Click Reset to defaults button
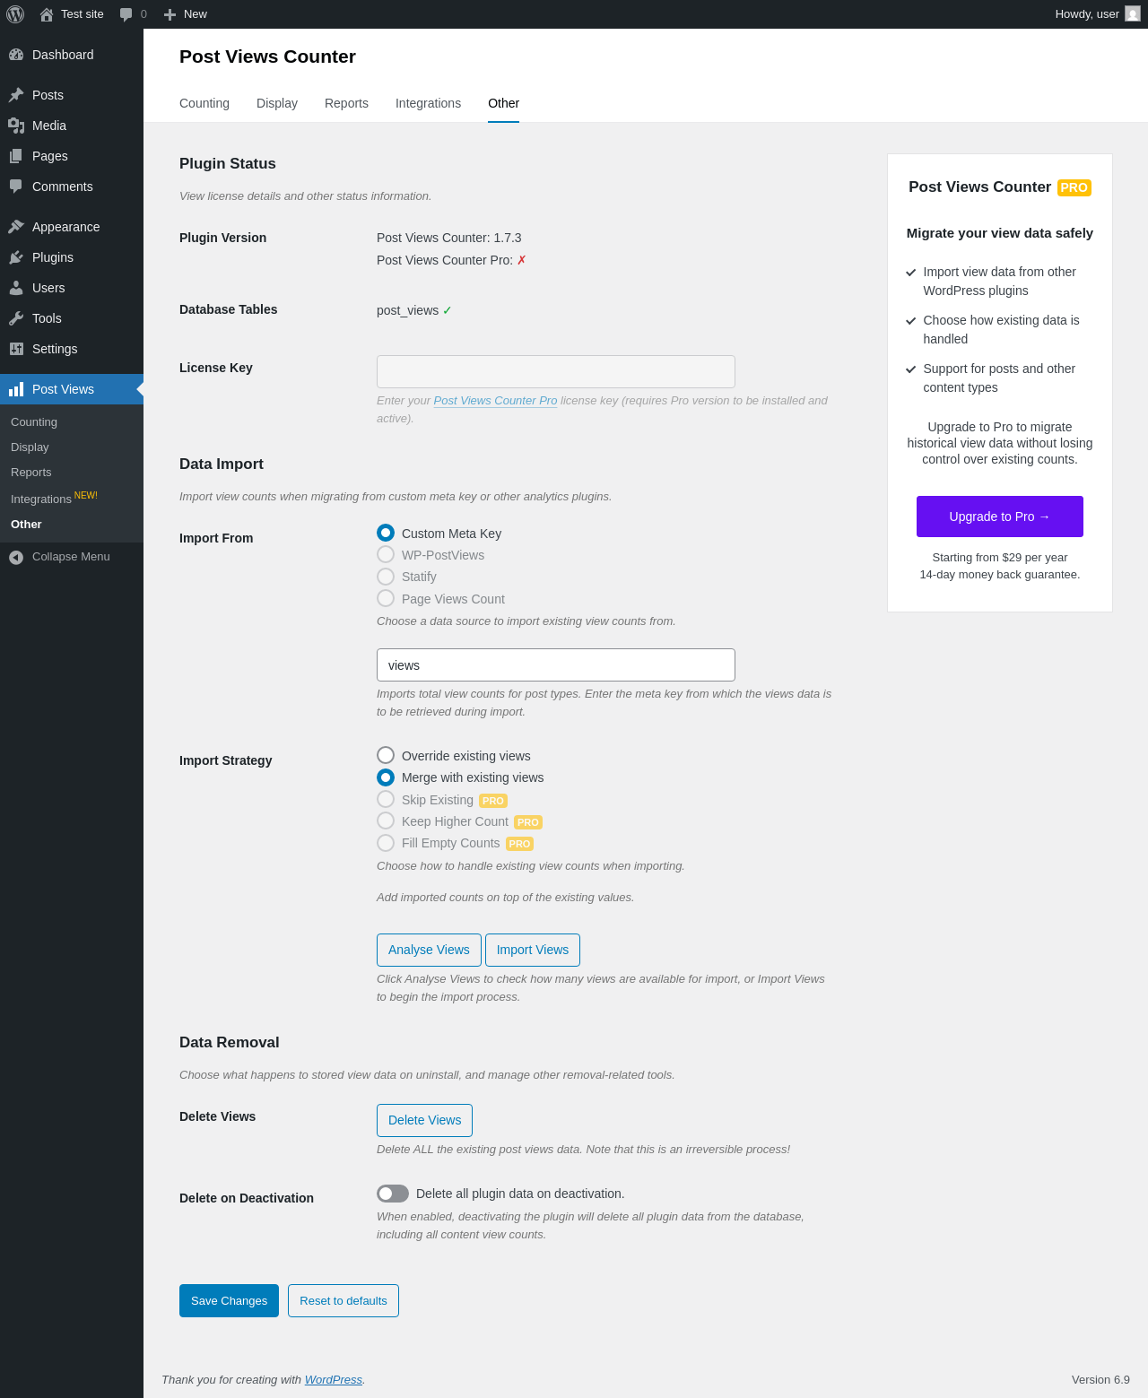 (344, 1300)
